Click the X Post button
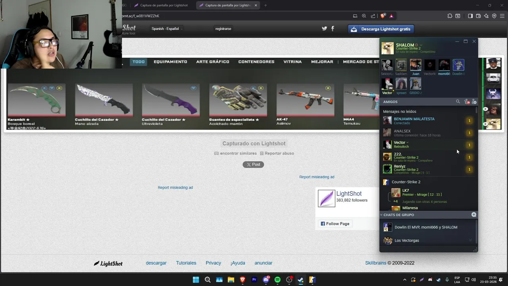The height and width of the screenshot is (286, 508). 253,164
